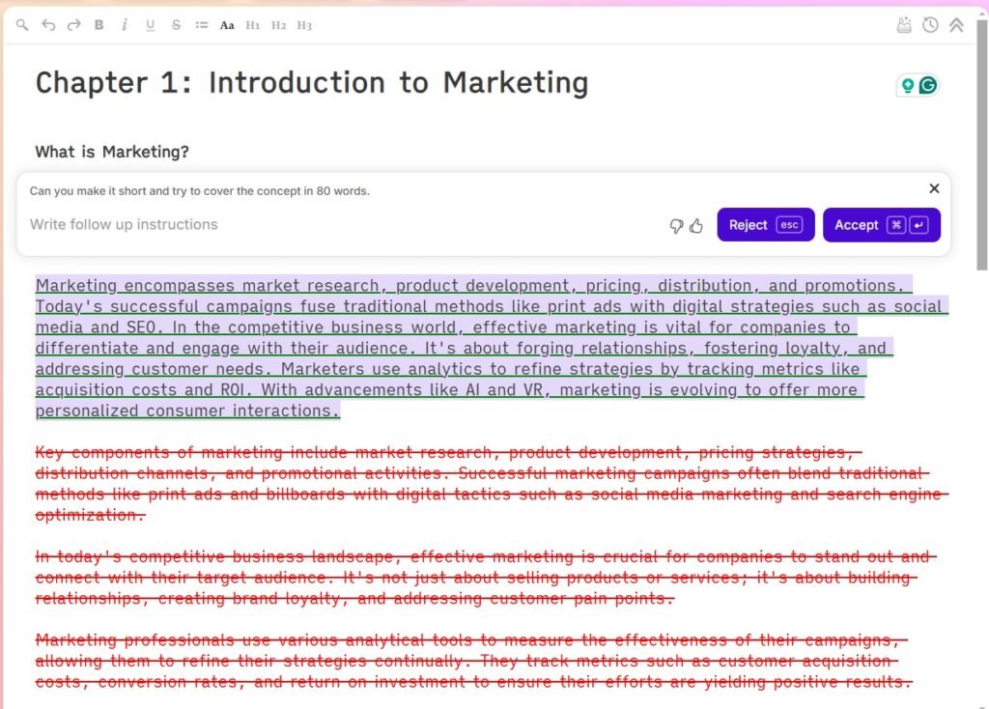
Task: Close the AI prompt panel
Action: click(x=934, y=188)
